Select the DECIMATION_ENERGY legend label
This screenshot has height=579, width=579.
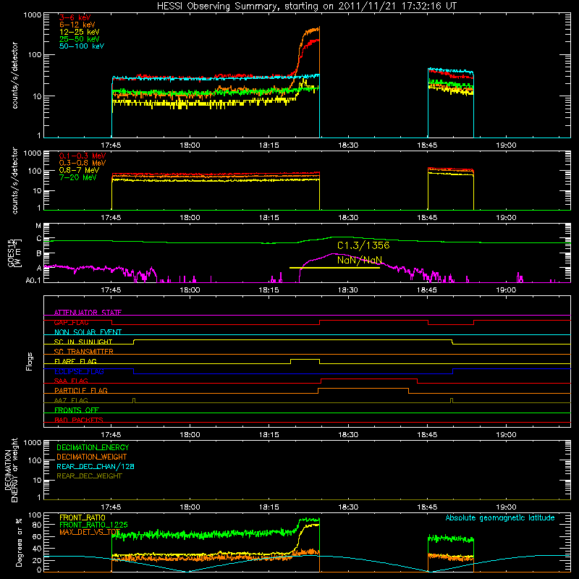click(93, 447)
